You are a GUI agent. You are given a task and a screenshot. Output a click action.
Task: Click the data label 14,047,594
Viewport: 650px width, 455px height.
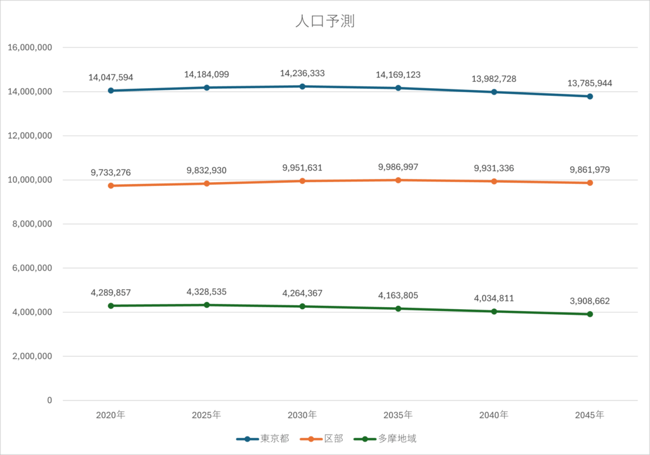(110, 77)
